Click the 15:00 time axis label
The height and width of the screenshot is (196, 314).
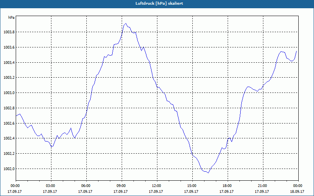point(192,186)
